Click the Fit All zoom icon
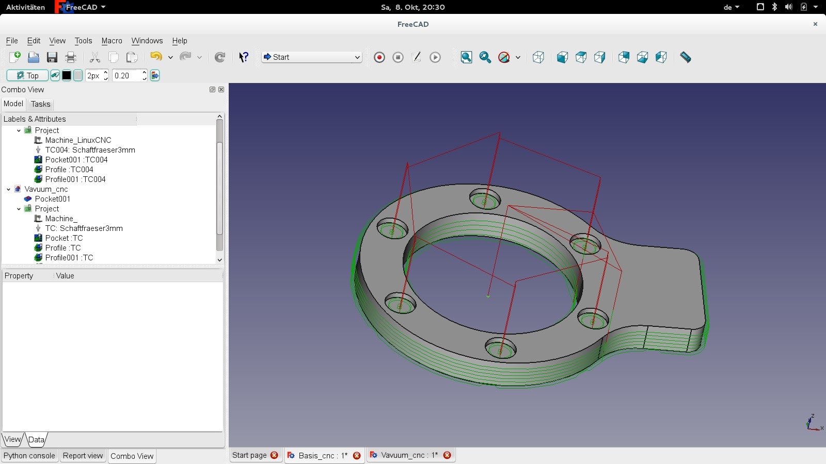Viewport: 826px width, 464px height. pos(466,57)
